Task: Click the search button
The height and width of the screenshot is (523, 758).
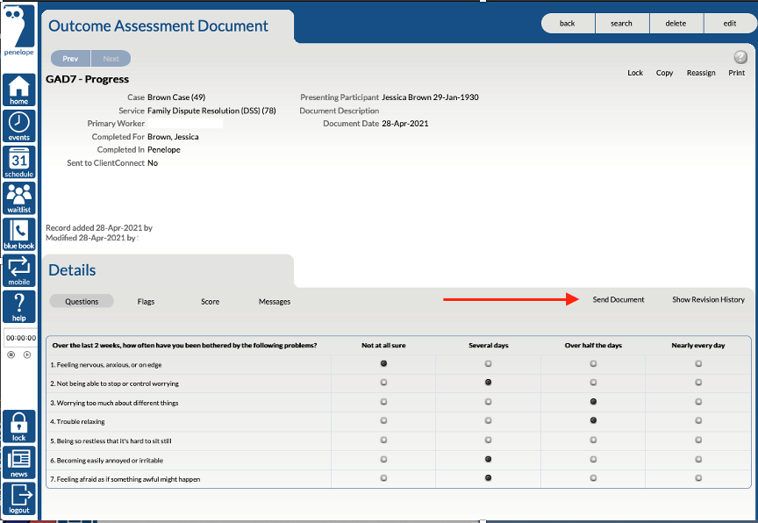Action: [x=622, y=23]
